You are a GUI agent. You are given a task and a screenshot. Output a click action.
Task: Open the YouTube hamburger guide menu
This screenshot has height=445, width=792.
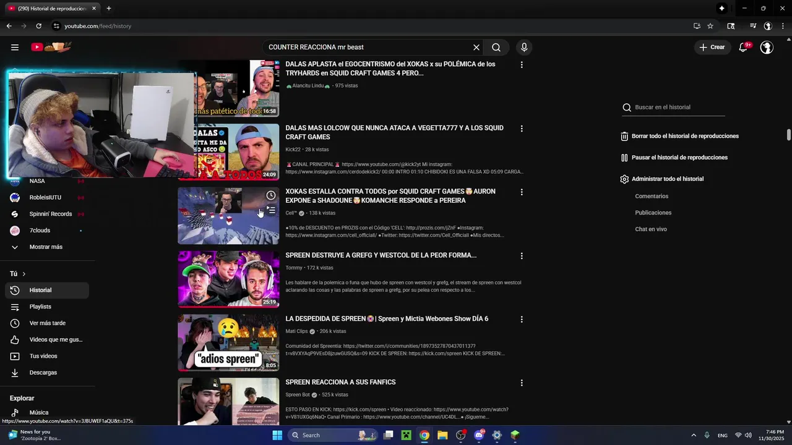[x=15, y=47]
